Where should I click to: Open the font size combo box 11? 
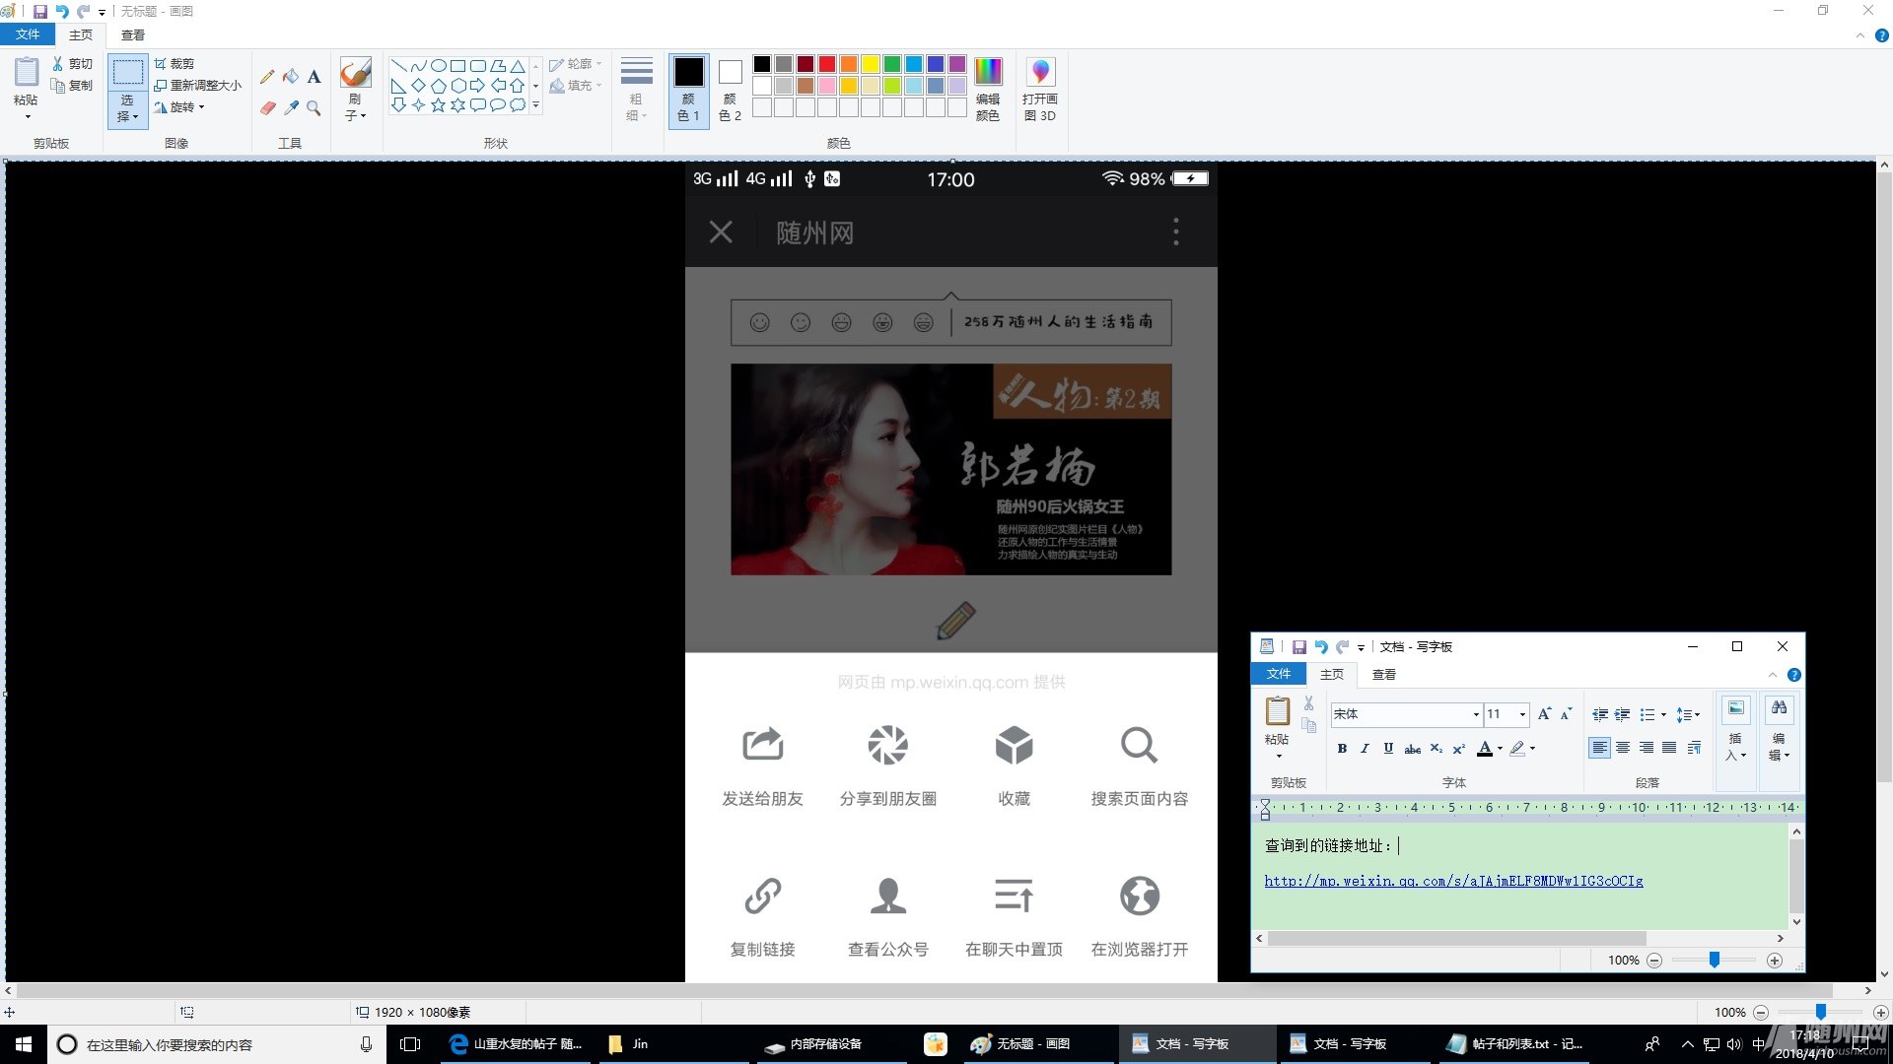1507,714
